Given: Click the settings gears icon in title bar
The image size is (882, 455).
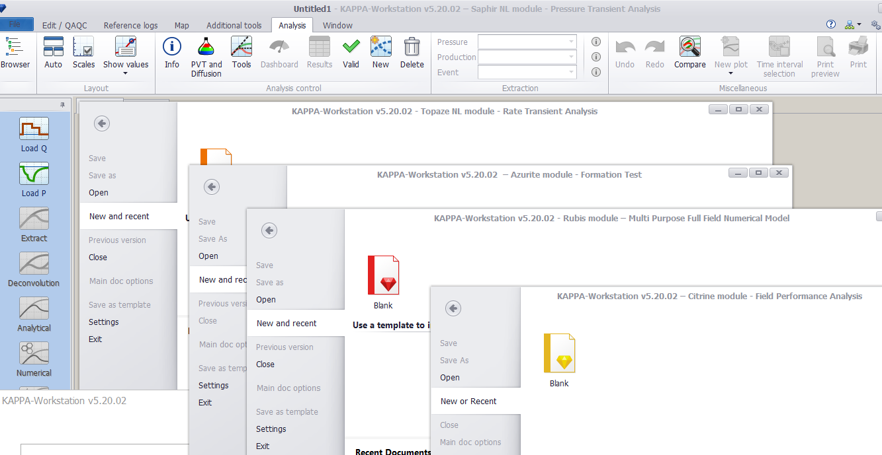Looking at the screenshot, I should click(875, 24).
